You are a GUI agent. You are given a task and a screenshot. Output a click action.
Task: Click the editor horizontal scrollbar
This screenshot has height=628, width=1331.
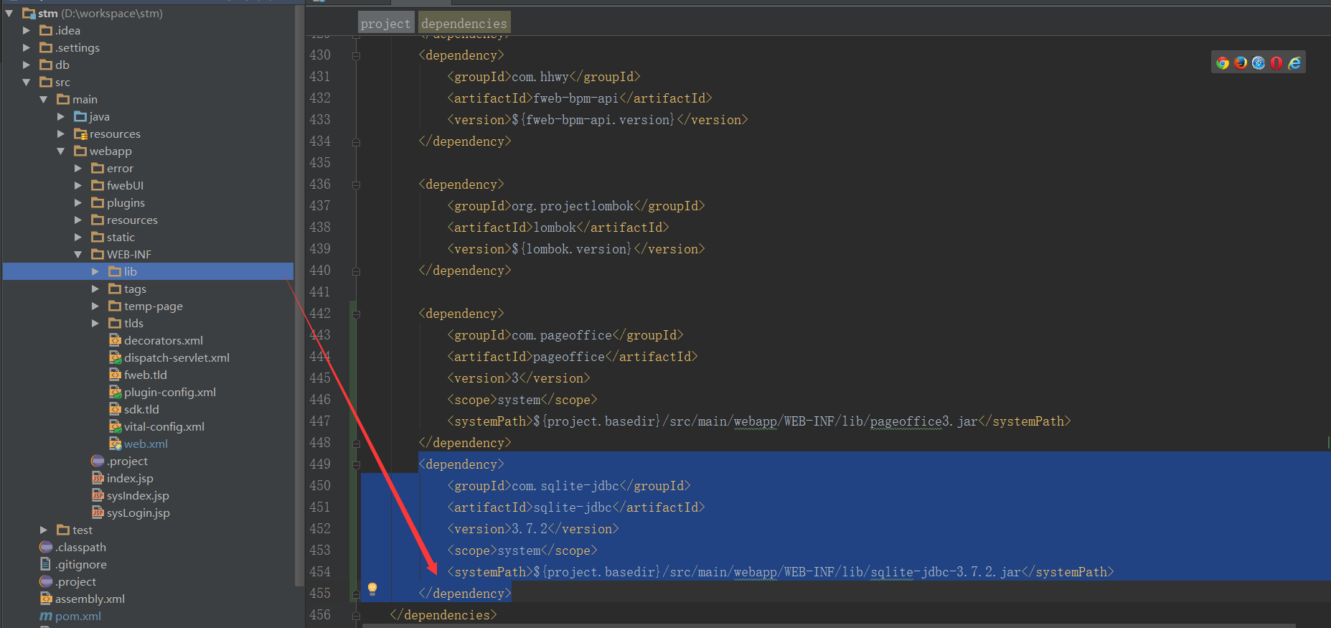(x=829, y=625)
